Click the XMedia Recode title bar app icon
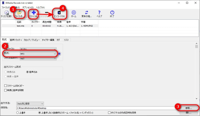 click(x=3, y=3)
